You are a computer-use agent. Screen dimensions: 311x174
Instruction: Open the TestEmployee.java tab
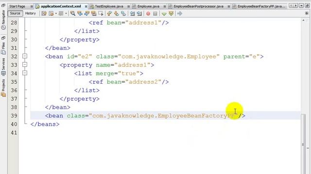[x=109, y=6]
